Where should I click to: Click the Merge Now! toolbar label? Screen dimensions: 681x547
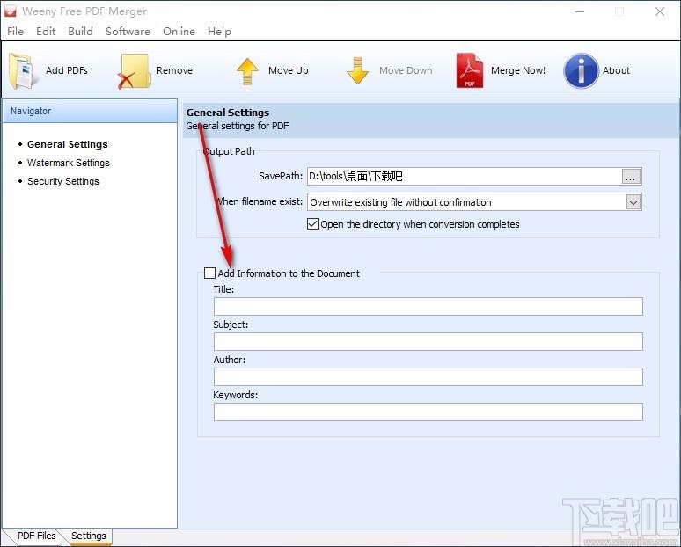tap(518, 70)
